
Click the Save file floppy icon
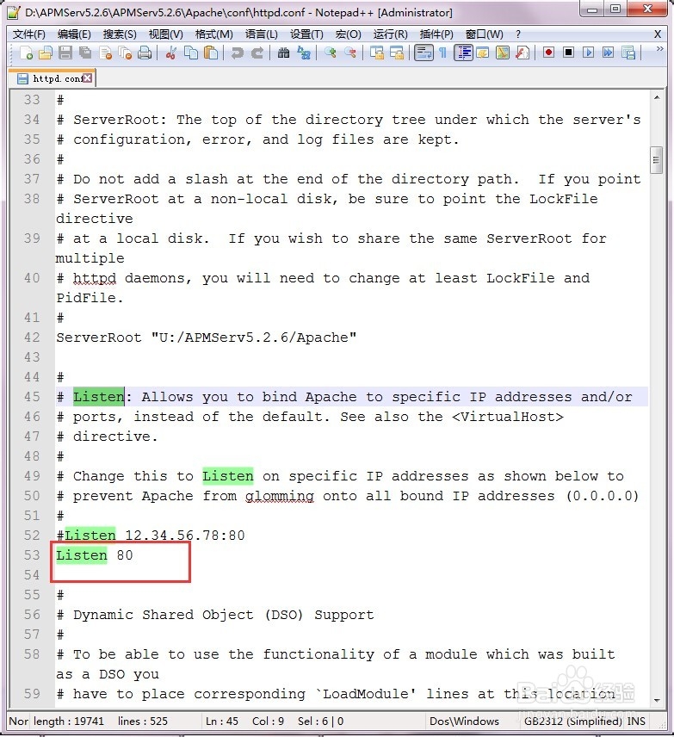tap(65, 53)
